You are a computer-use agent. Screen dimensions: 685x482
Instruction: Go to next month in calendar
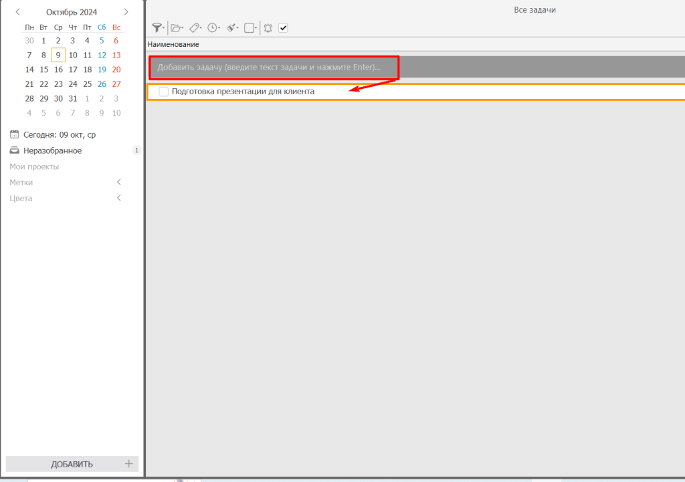(x=126, y=12)
